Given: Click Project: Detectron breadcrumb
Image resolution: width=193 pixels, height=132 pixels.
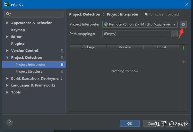Looking at the screenshot, I should (85, 14).
